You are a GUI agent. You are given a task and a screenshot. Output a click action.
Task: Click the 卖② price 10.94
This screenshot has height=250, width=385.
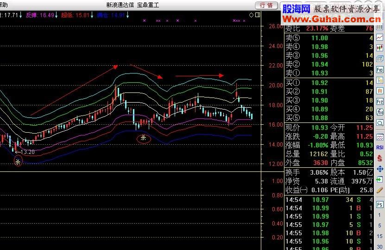point(320,64)
